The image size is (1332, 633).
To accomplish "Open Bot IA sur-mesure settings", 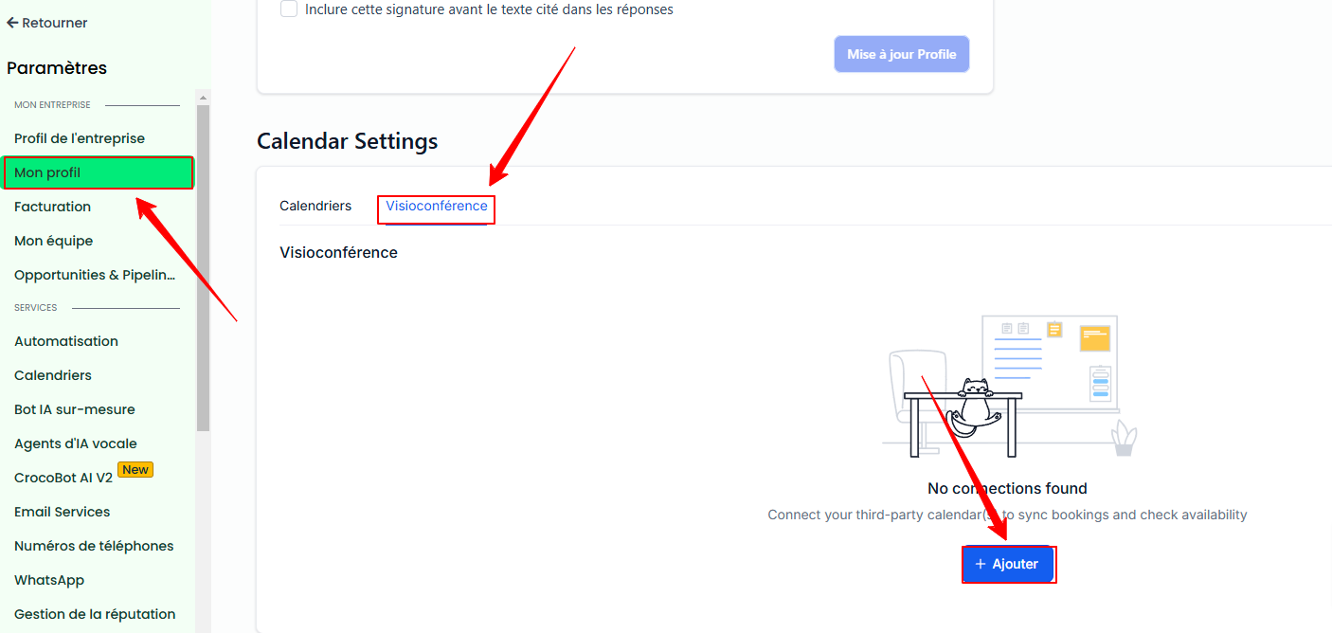I will (75, 409).
